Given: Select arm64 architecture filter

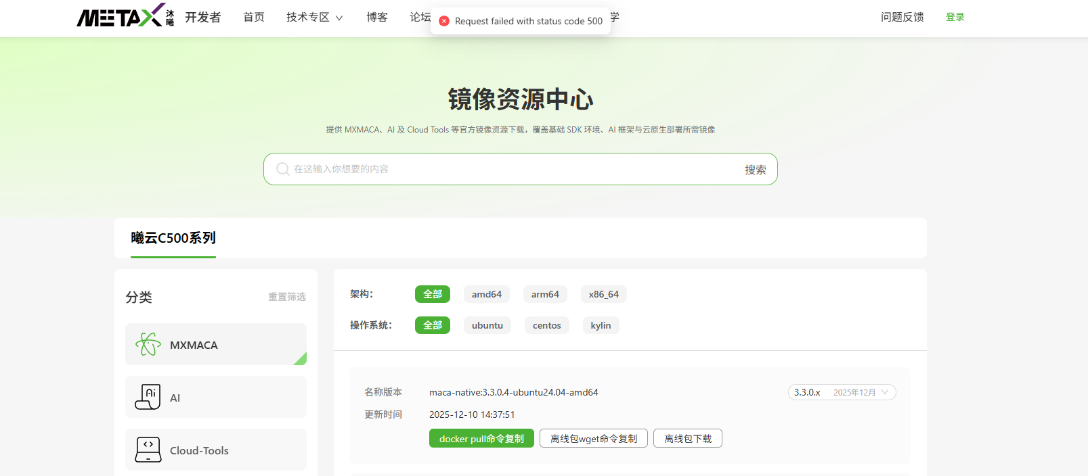Looking at the screenshot, I should click(x=545, y=294).
